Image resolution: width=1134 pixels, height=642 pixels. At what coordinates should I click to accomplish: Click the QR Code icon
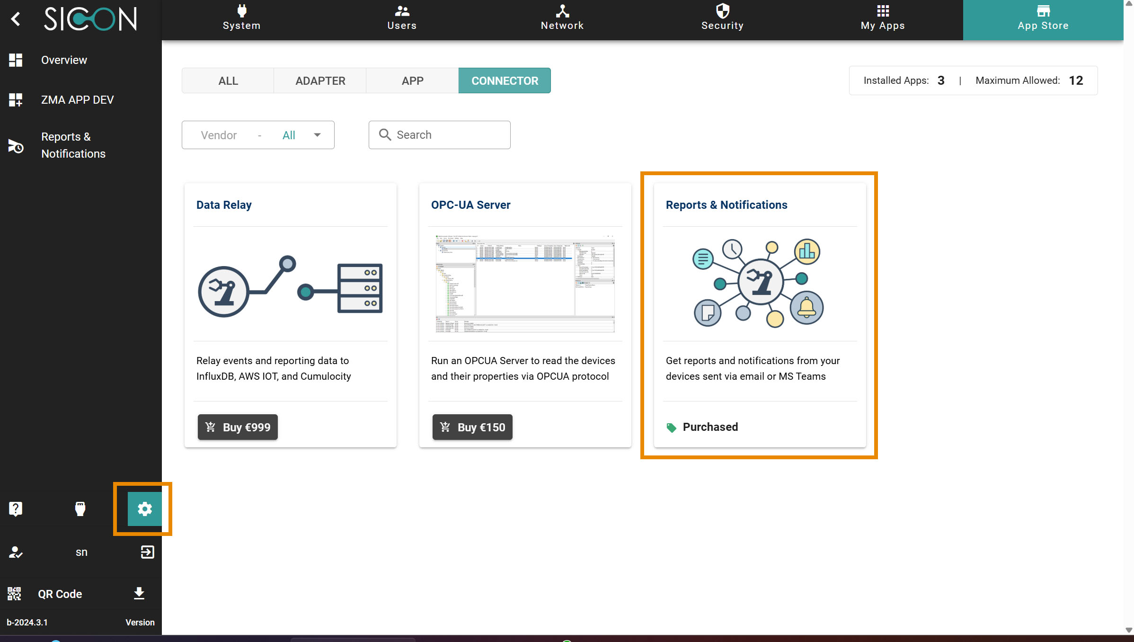click(15, 594)
